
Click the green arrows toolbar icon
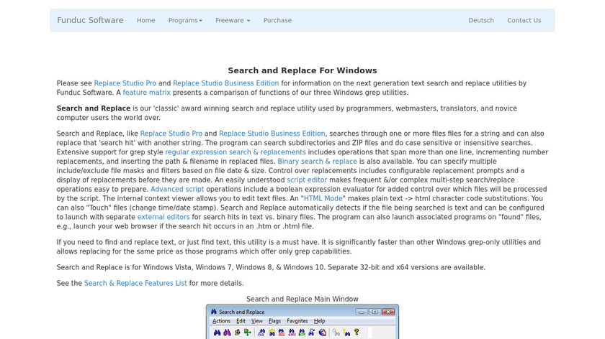[247, 332]
